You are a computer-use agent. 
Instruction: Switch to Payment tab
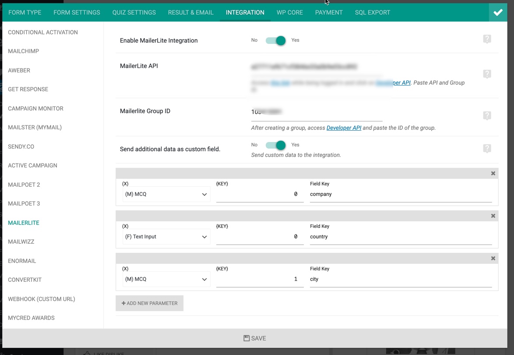click(x=329, y=12)
